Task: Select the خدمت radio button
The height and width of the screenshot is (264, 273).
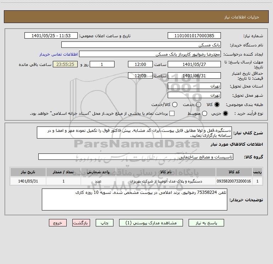Action: (199, 105)
